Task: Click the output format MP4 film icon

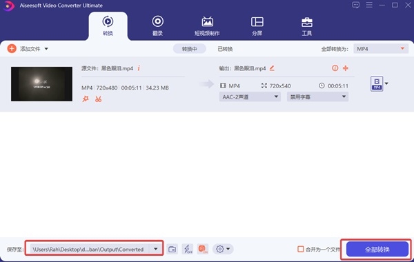Action: coord(223,85)
